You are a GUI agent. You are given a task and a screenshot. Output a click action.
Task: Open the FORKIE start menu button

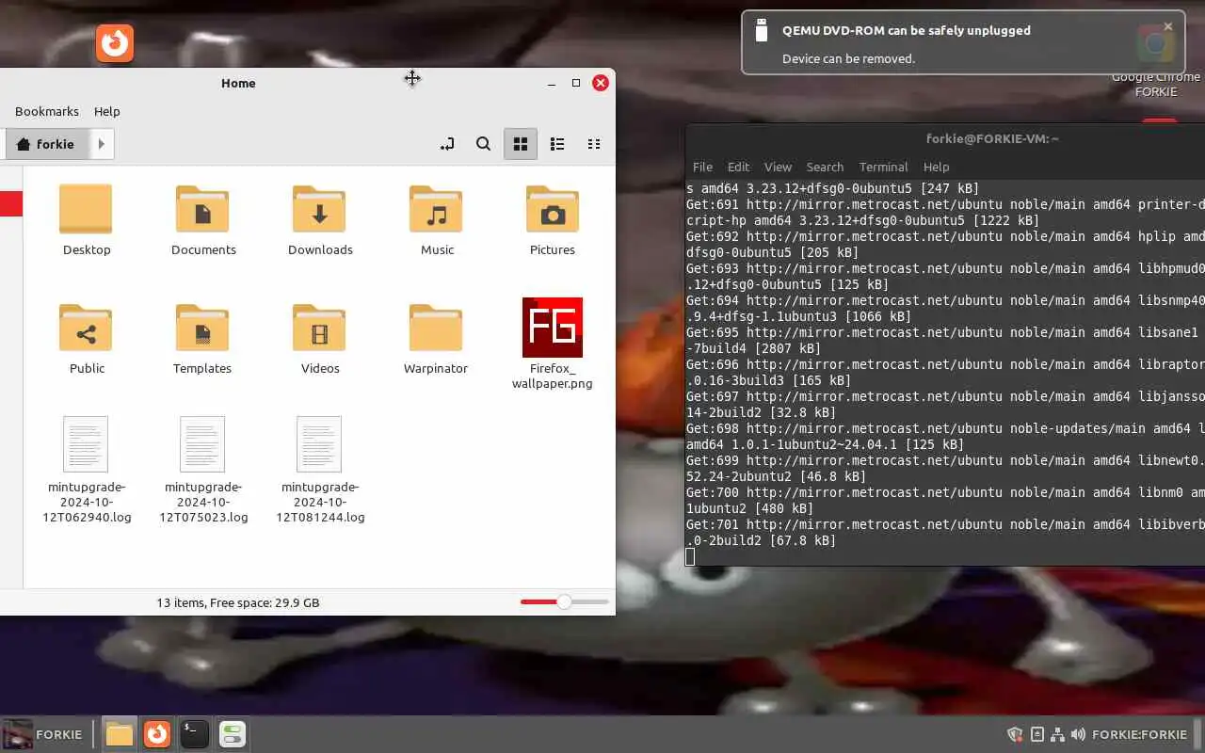click(43, 734)
